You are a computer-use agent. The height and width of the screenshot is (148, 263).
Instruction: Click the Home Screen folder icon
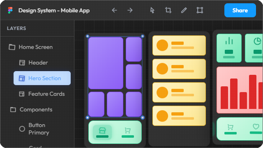[12, 47]
